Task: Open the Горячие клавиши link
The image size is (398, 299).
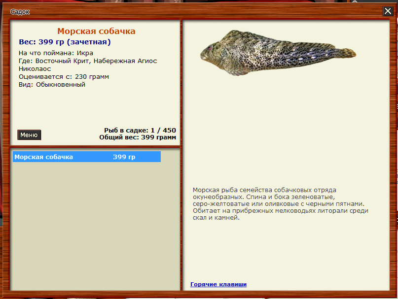Action: (218, 284)
